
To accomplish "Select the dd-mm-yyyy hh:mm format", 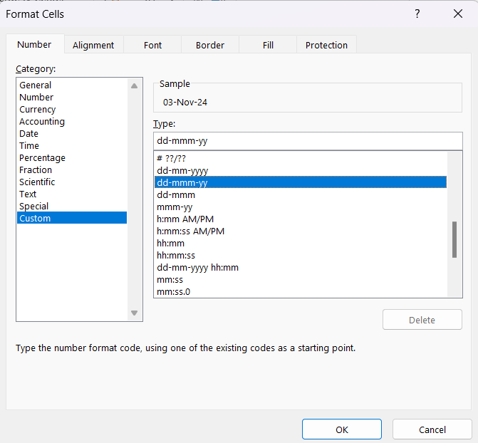I will [x=301, y=267].
